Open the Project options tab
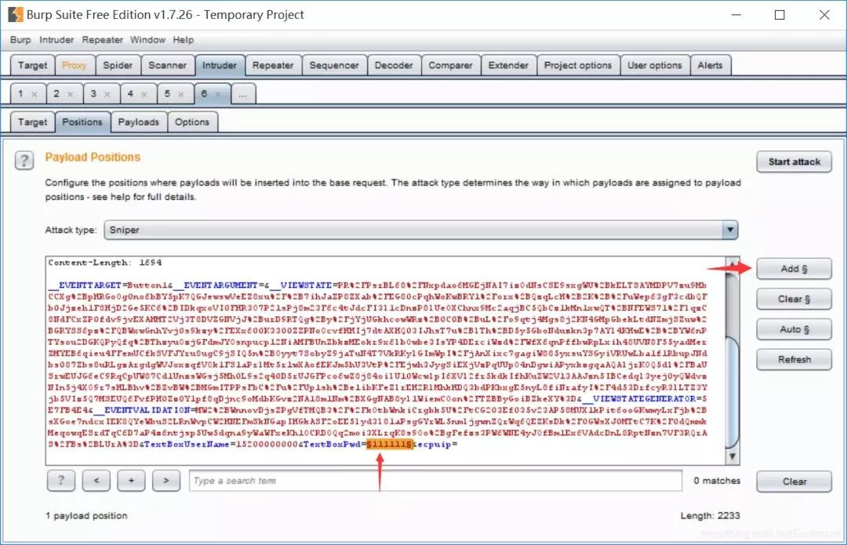 (x=578, y=65)
